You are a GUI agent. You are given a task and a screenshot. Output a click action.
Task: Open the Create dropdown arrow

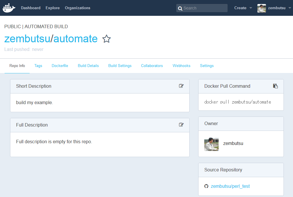pyautogui.click(x=251, y=8)
